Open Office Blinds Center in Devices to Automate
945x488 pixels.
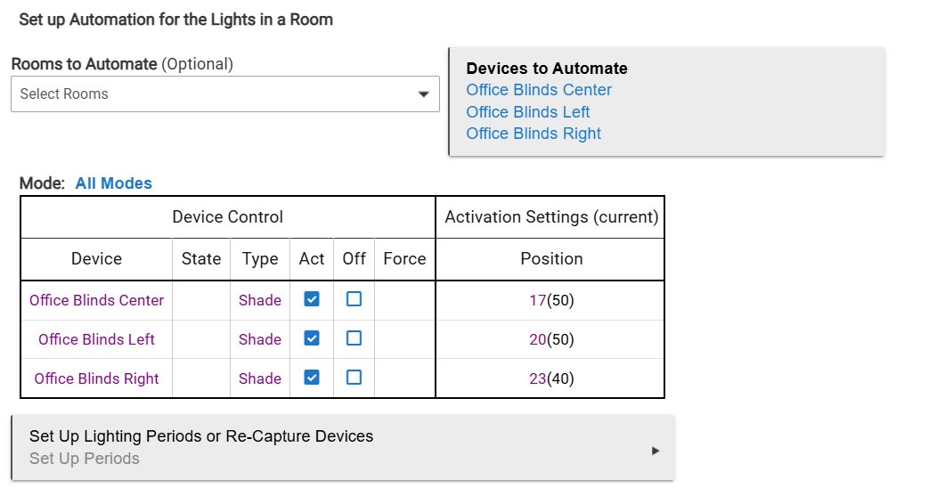[539, 90]
